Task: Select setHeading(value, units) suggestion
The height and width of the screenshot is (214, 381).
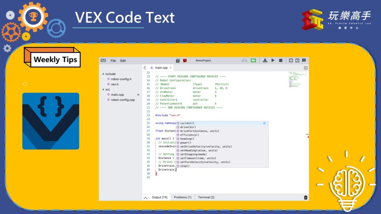Action: coord(222,150)
